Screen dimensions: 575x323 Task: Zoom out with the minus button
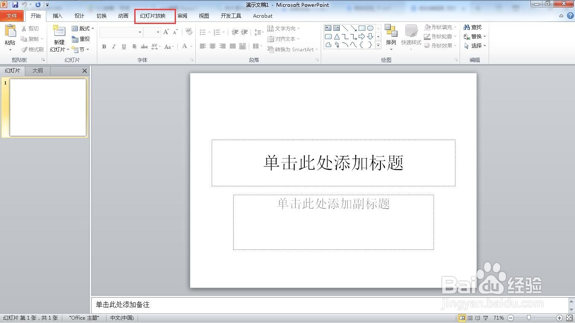click(511, 318)
